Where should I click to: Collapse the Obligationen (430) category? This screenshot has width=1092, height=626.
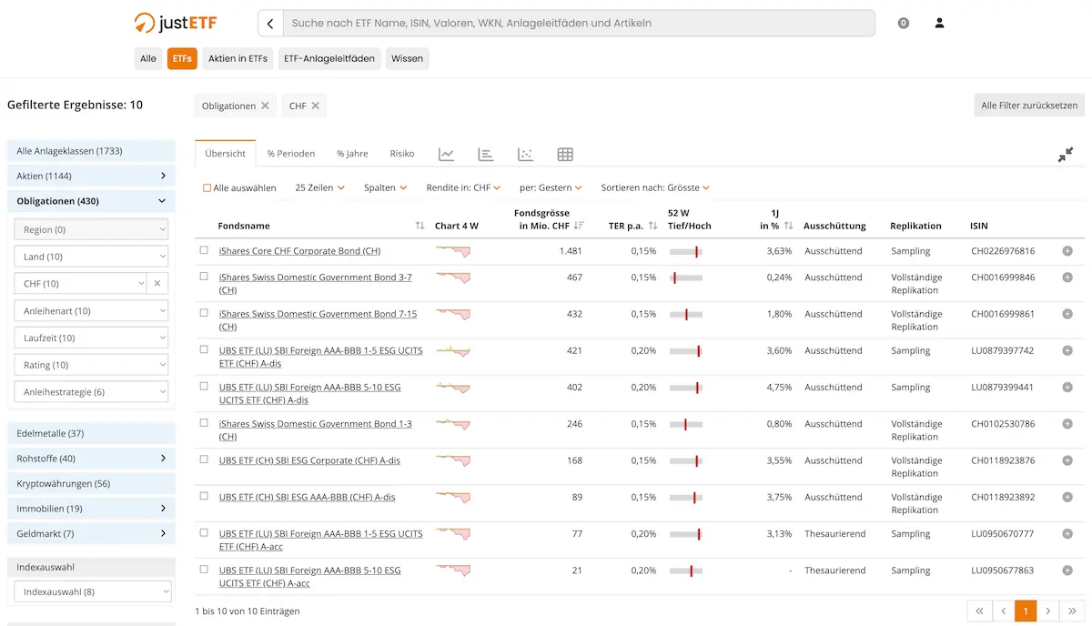pyautogui.click(x=91, y=201)
